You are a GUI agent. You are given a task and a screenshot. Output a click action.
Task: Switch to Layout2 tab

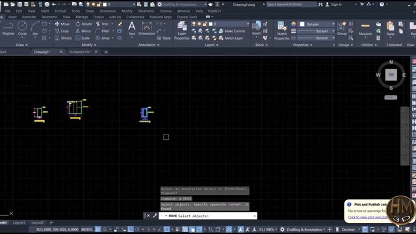(37, 222)
